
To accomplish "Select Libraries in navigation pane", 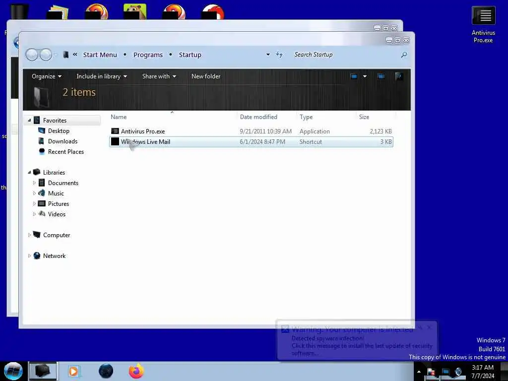I will tap(54, 172).
